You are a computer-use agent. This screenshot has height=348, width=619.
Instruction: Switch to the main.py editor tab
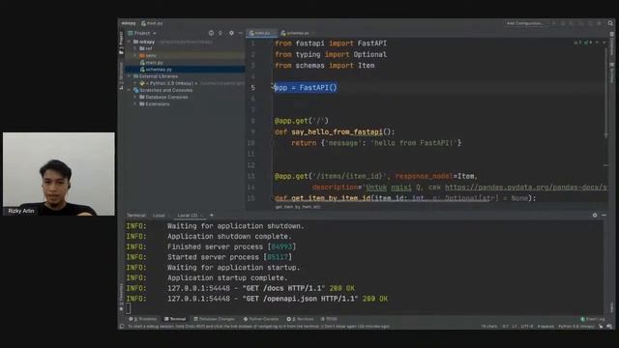tap(262, 33)
